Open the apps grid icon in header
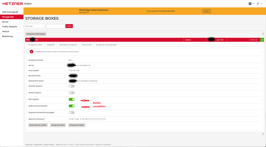Viewport: 266px width, 147px height. (250, 4)
